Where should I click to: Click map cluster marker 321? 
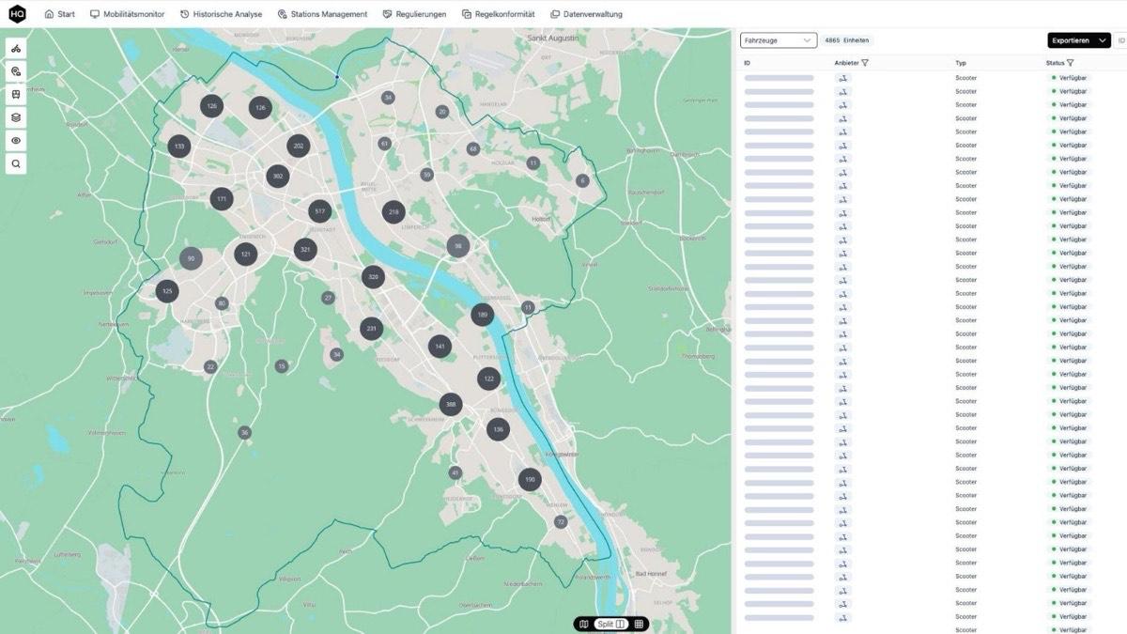pos(304,249)
